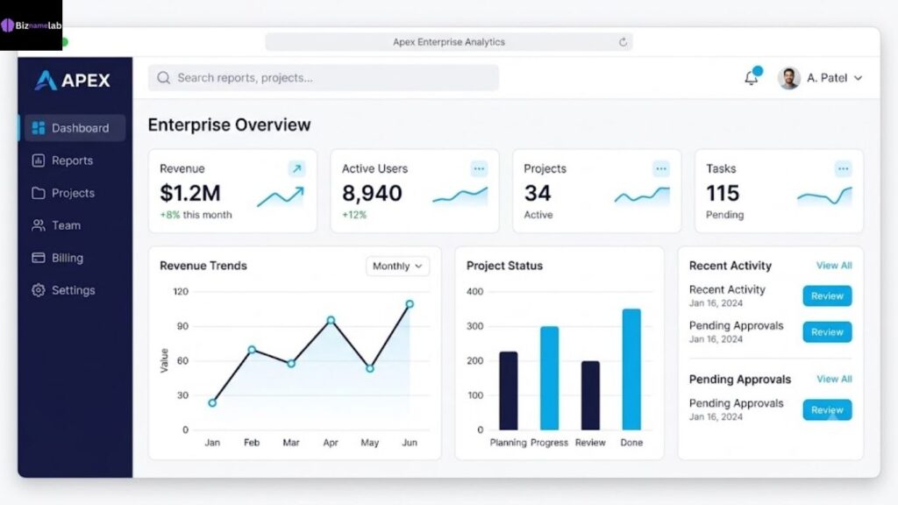Click the Review bar in Project Status chart
This screenshot has height=505, width=898.
tap(590, 395)
